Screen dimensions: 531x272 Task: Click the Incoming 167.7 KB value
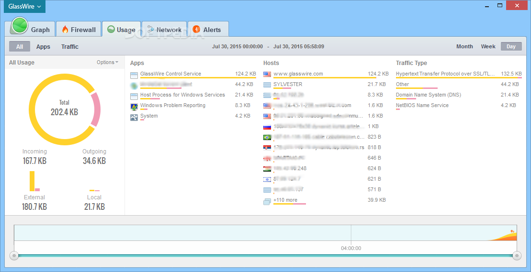coord(34,161)
